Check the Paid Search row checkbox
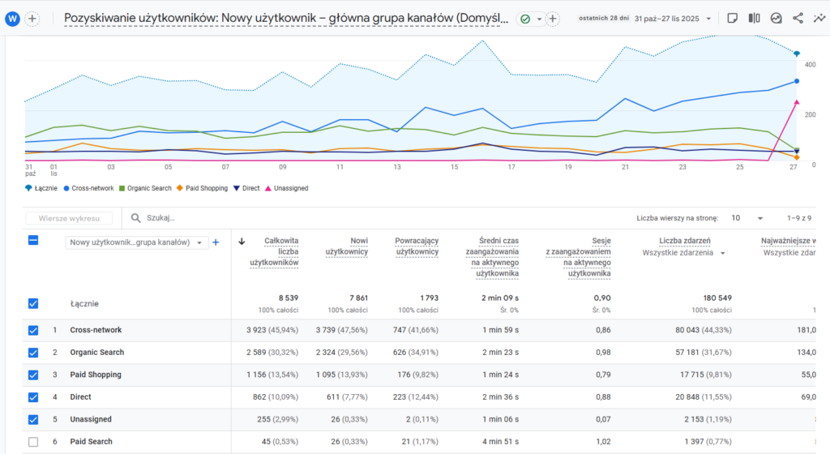830x454 pixels. (32, 441)
